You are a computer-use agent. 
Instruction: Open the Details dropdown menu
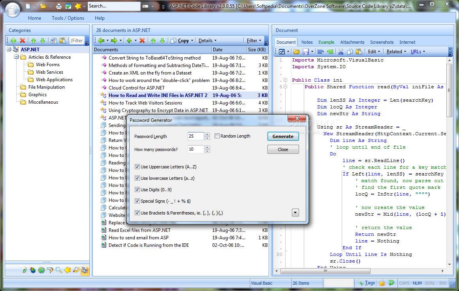coord(207,41)
